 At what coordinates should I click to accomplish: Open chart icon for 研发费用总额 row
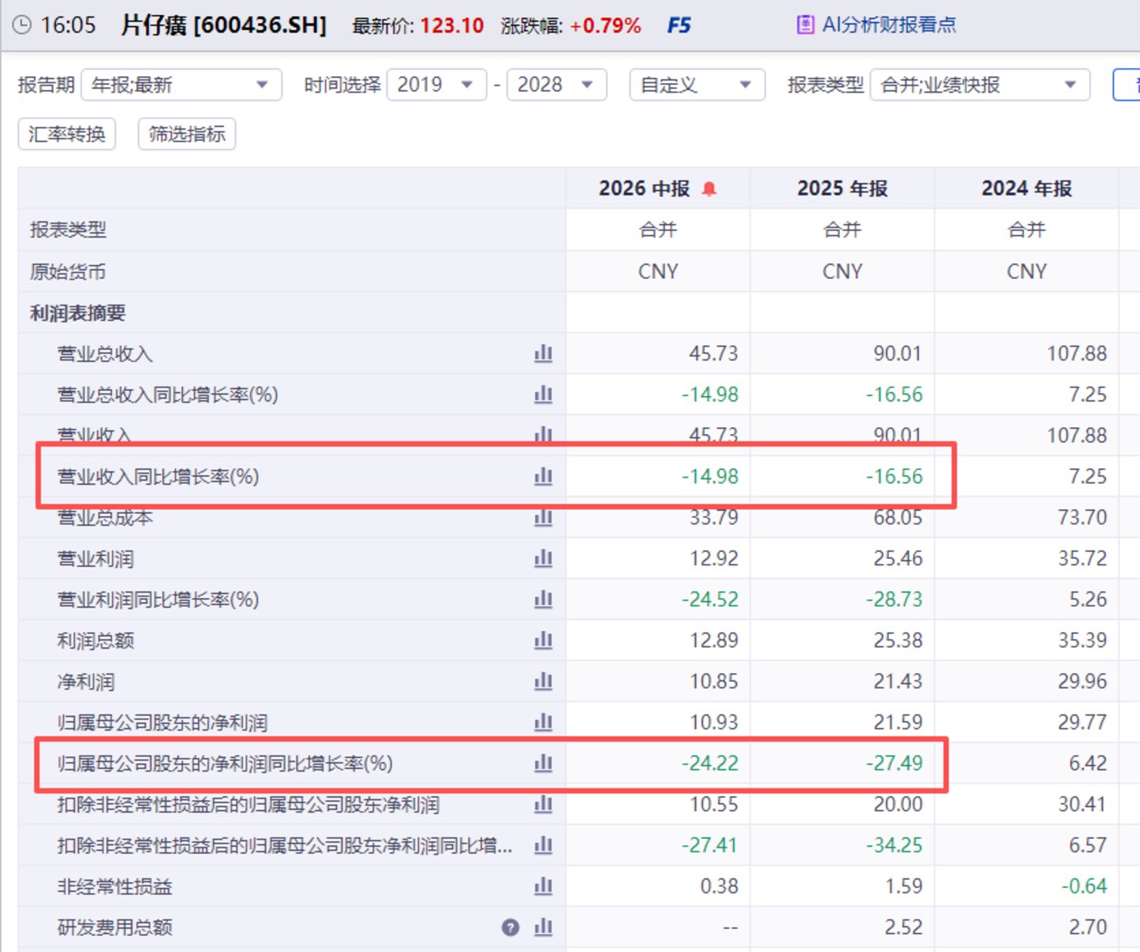pos(543,927)
